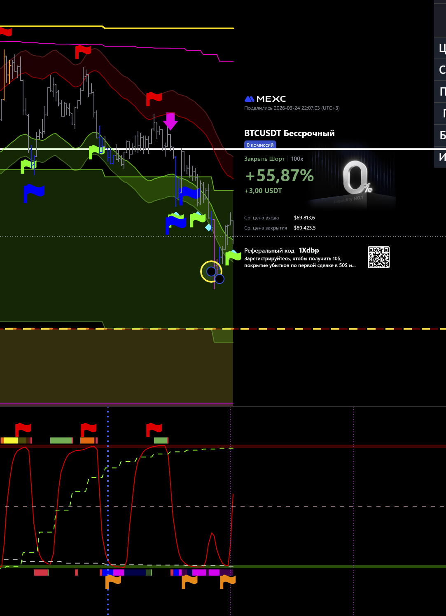This screenshot has width=446, height=616.
Task: Click the yellow circle marker at price low
Action: (x=211, y=272)
